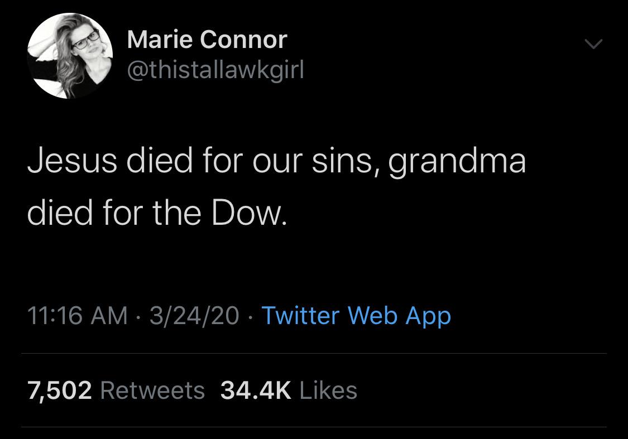Click the @thistallawkgirl handle
Screen dimensions: 628x439
(215, 70)
